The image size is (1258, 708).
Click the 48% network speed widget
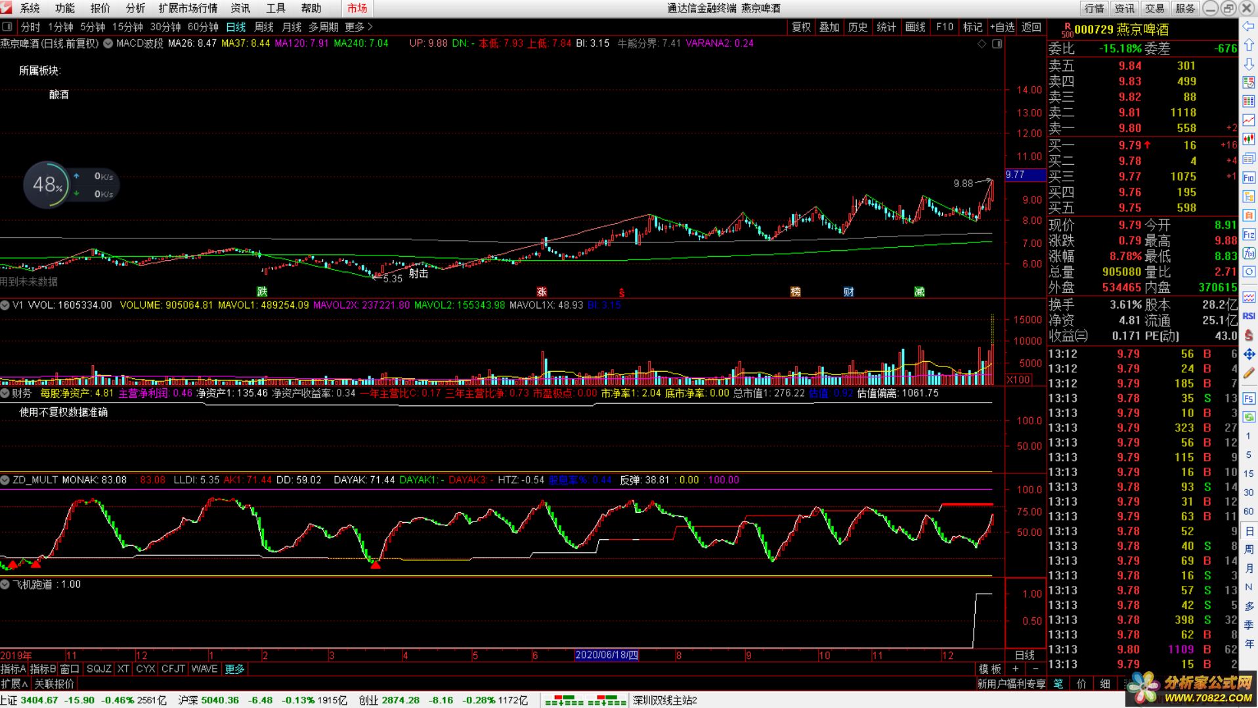[70, 185]
